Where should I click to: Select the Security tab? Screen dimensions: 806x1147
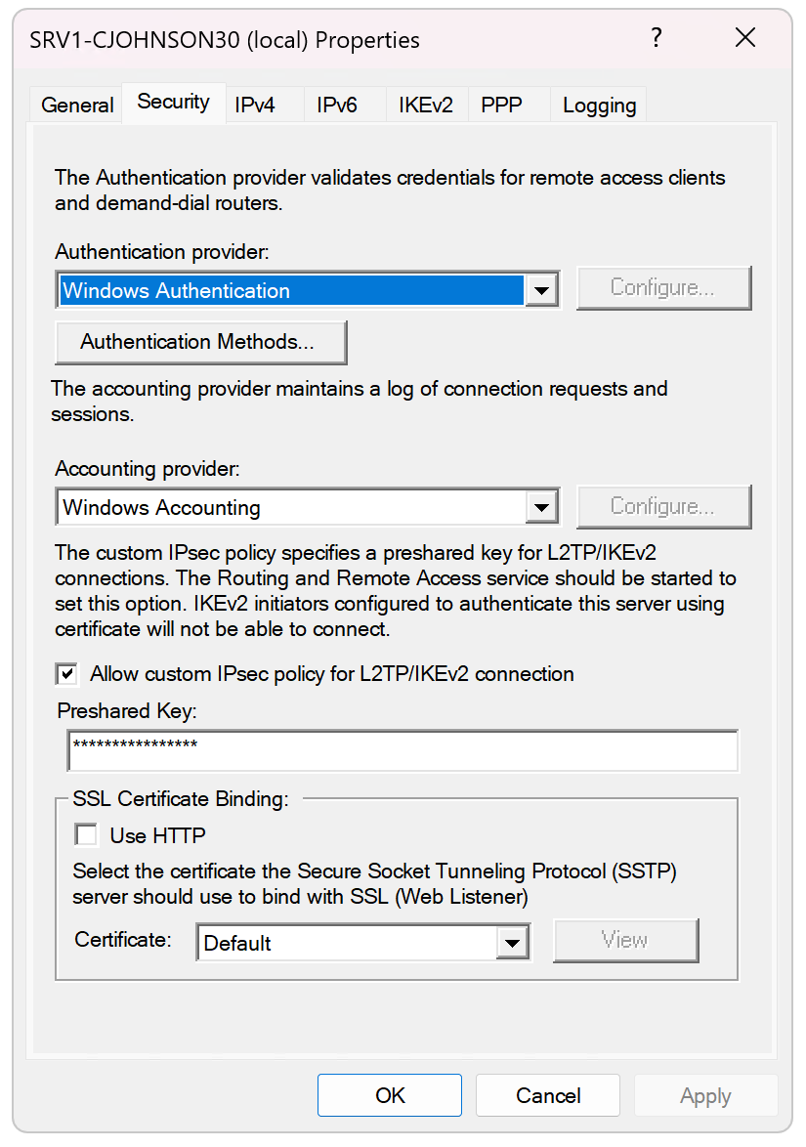[173, 102]
